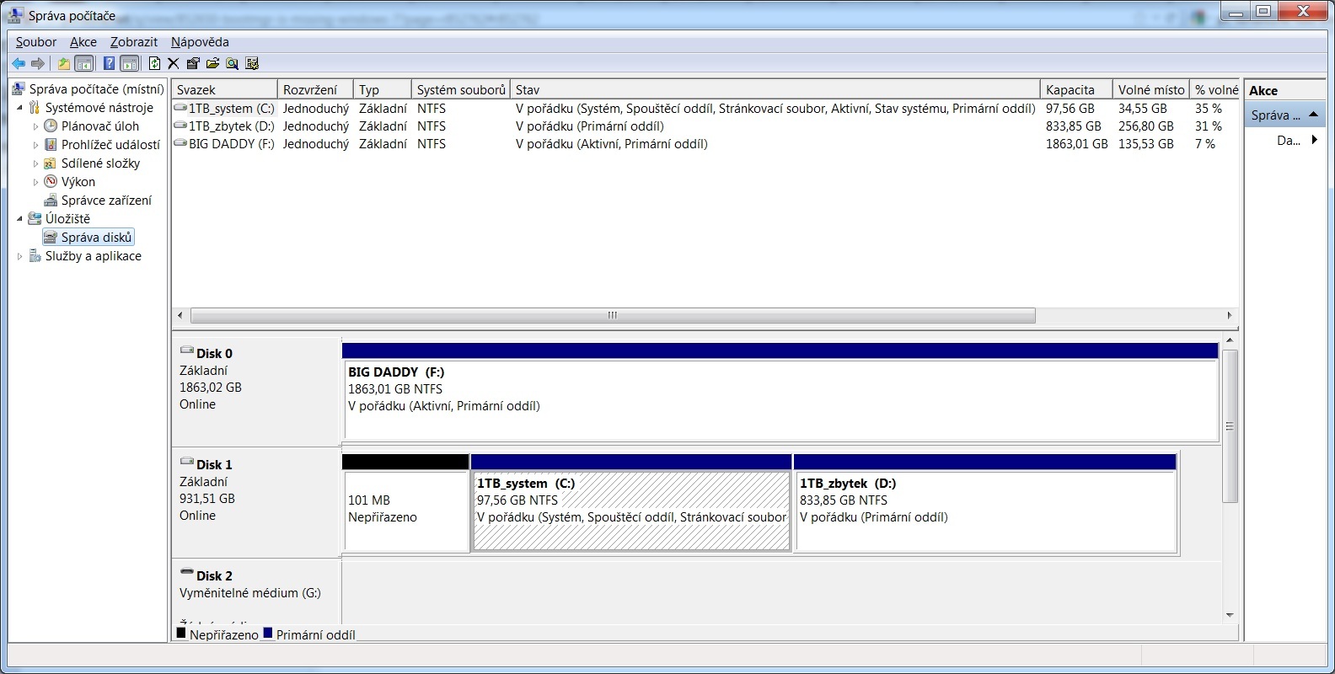Click the volume list scroll left arrow
This screenshot has height=674, width=1335.
point(180,315)
